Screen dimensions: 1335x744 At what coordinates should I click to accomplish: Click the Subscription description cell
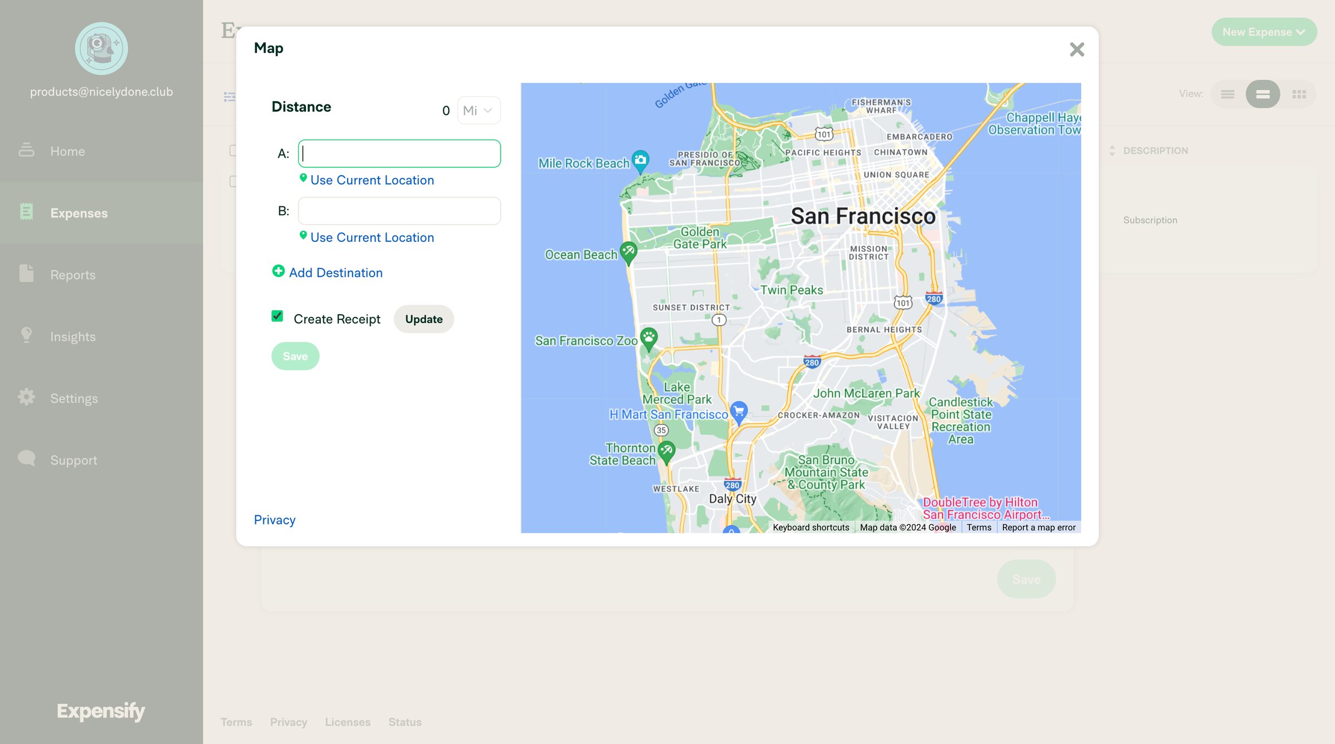pyautogui.click(x=1150, y=220)
